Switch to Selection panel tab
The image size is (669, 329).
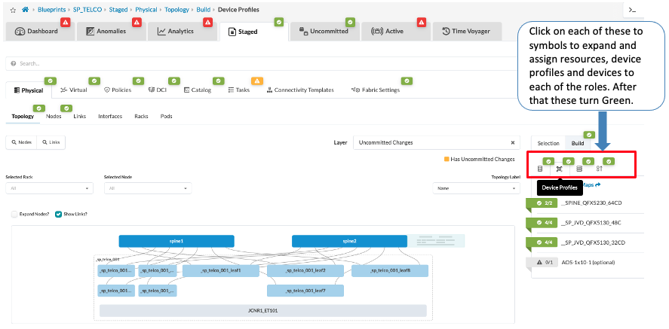pos(548,143)
